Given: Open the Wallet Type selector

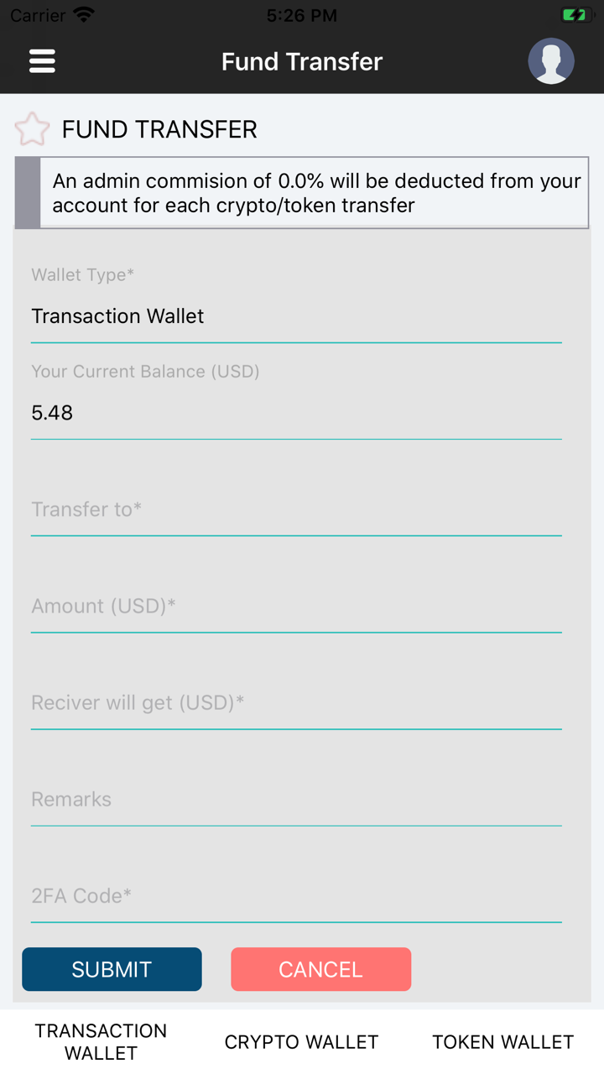Looking at the screenshot, I should [x=295, y=316].
